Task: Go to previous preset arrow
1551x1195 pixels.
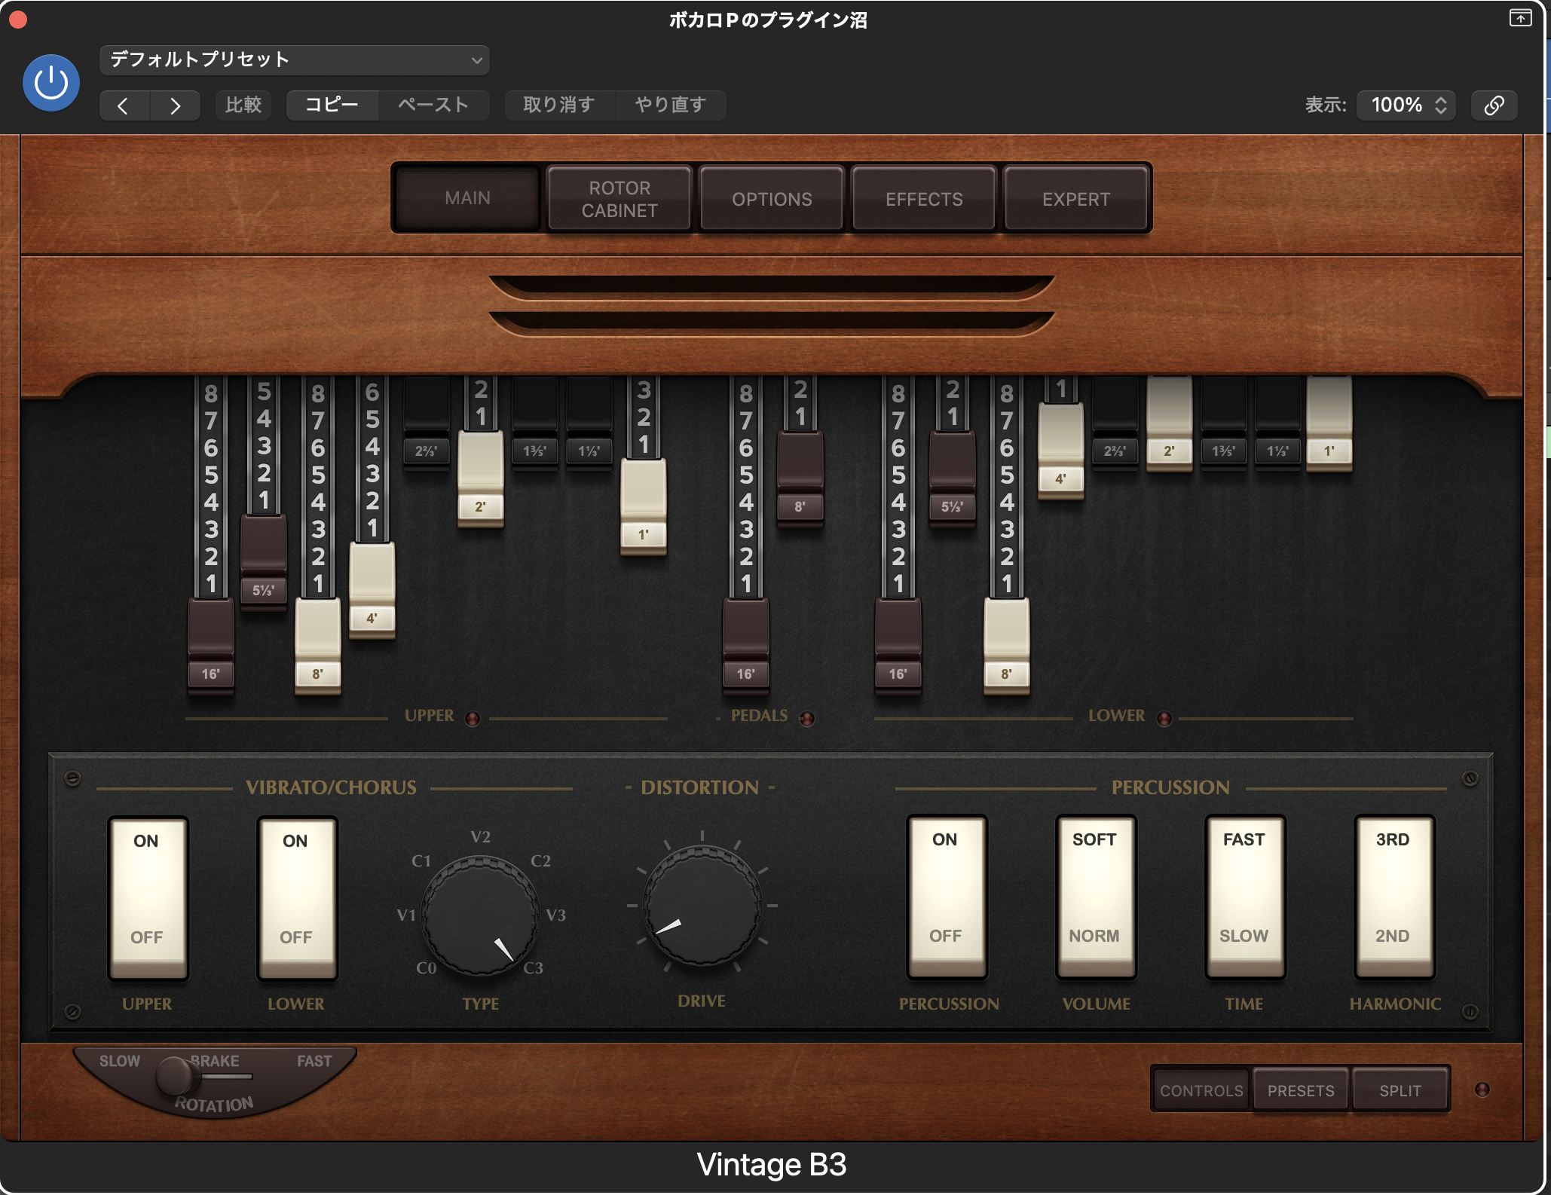Action: click(x=124, y=105)
